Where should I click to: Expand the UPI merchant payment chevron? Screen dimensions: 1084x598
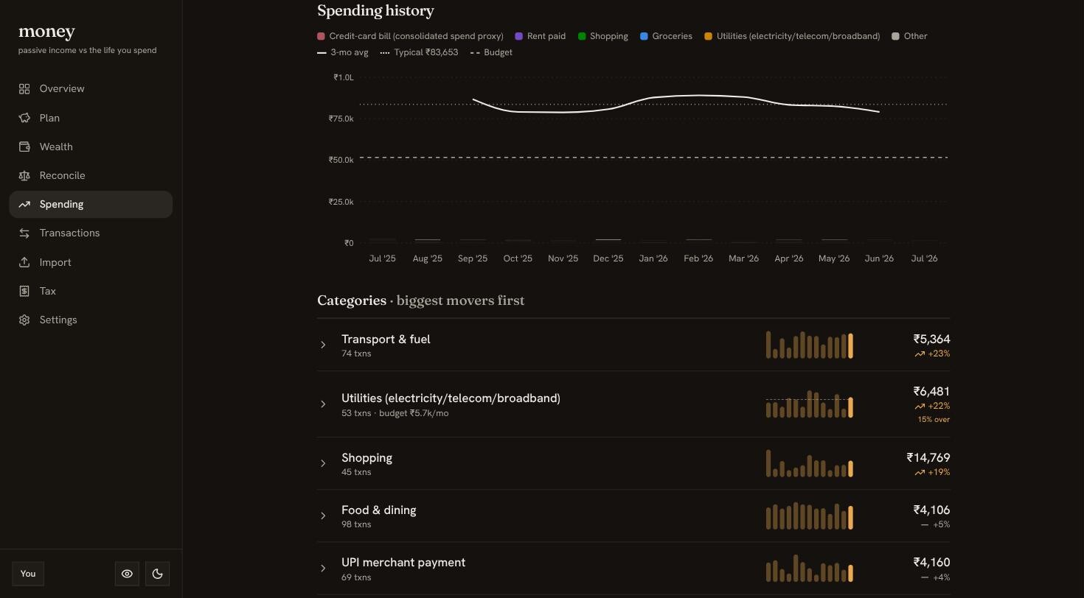[x=323, y=569]
